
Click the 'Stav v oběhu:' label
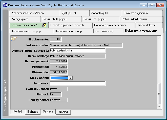click(x=39, y=78)
